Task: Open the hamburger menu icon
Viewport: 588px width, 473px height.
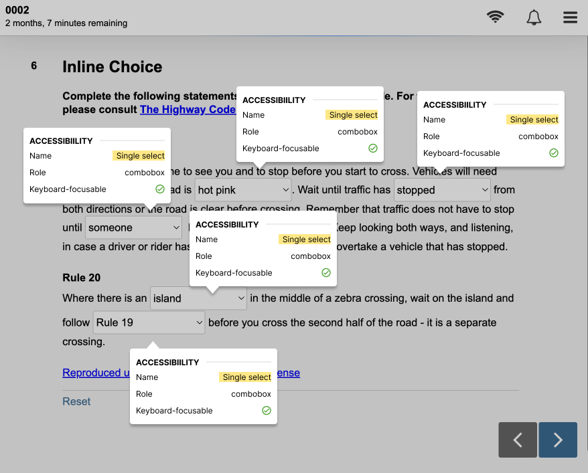Action: pos(570,17)
